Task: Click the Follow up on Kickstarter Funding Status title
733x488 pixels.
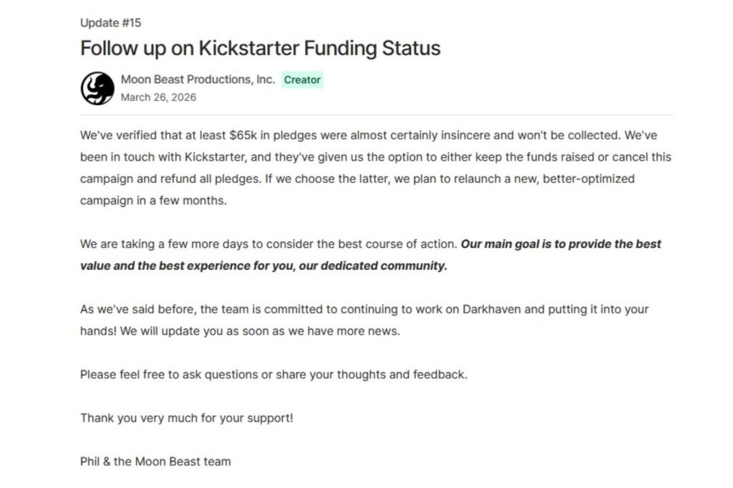Action: tap(260, 49)
